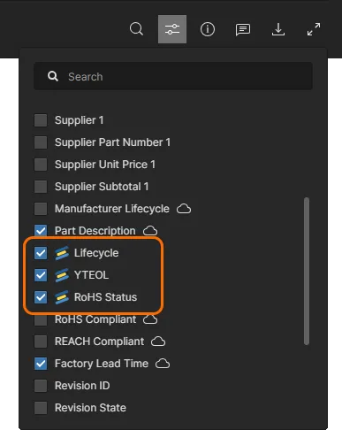This screenshot has height=430, width=342.
Task: Check the Supplier Unit Price 1 box
Action: point(41,165)
